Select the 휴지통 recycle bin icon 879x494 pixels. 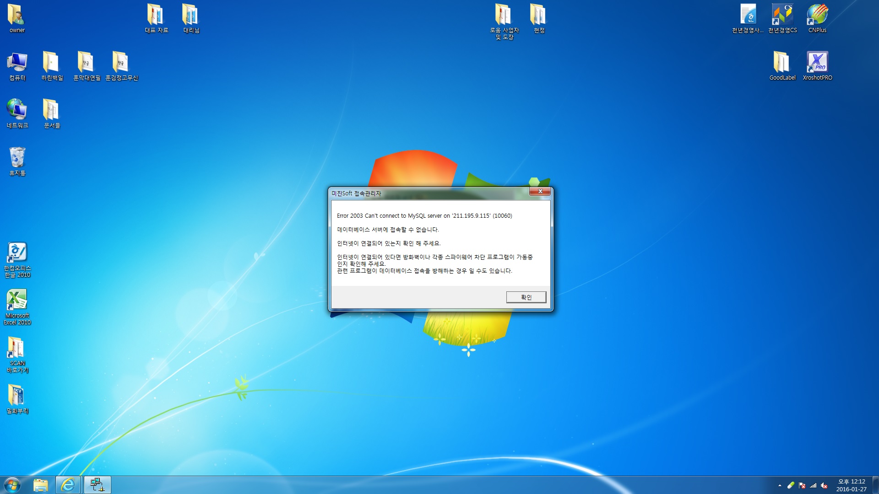pyautogui.click(x=17, y=161)
